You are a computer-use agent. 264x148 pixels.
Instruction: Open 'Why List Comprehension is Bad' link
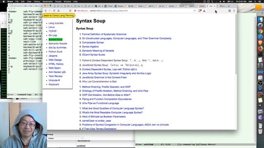point(99,81)
